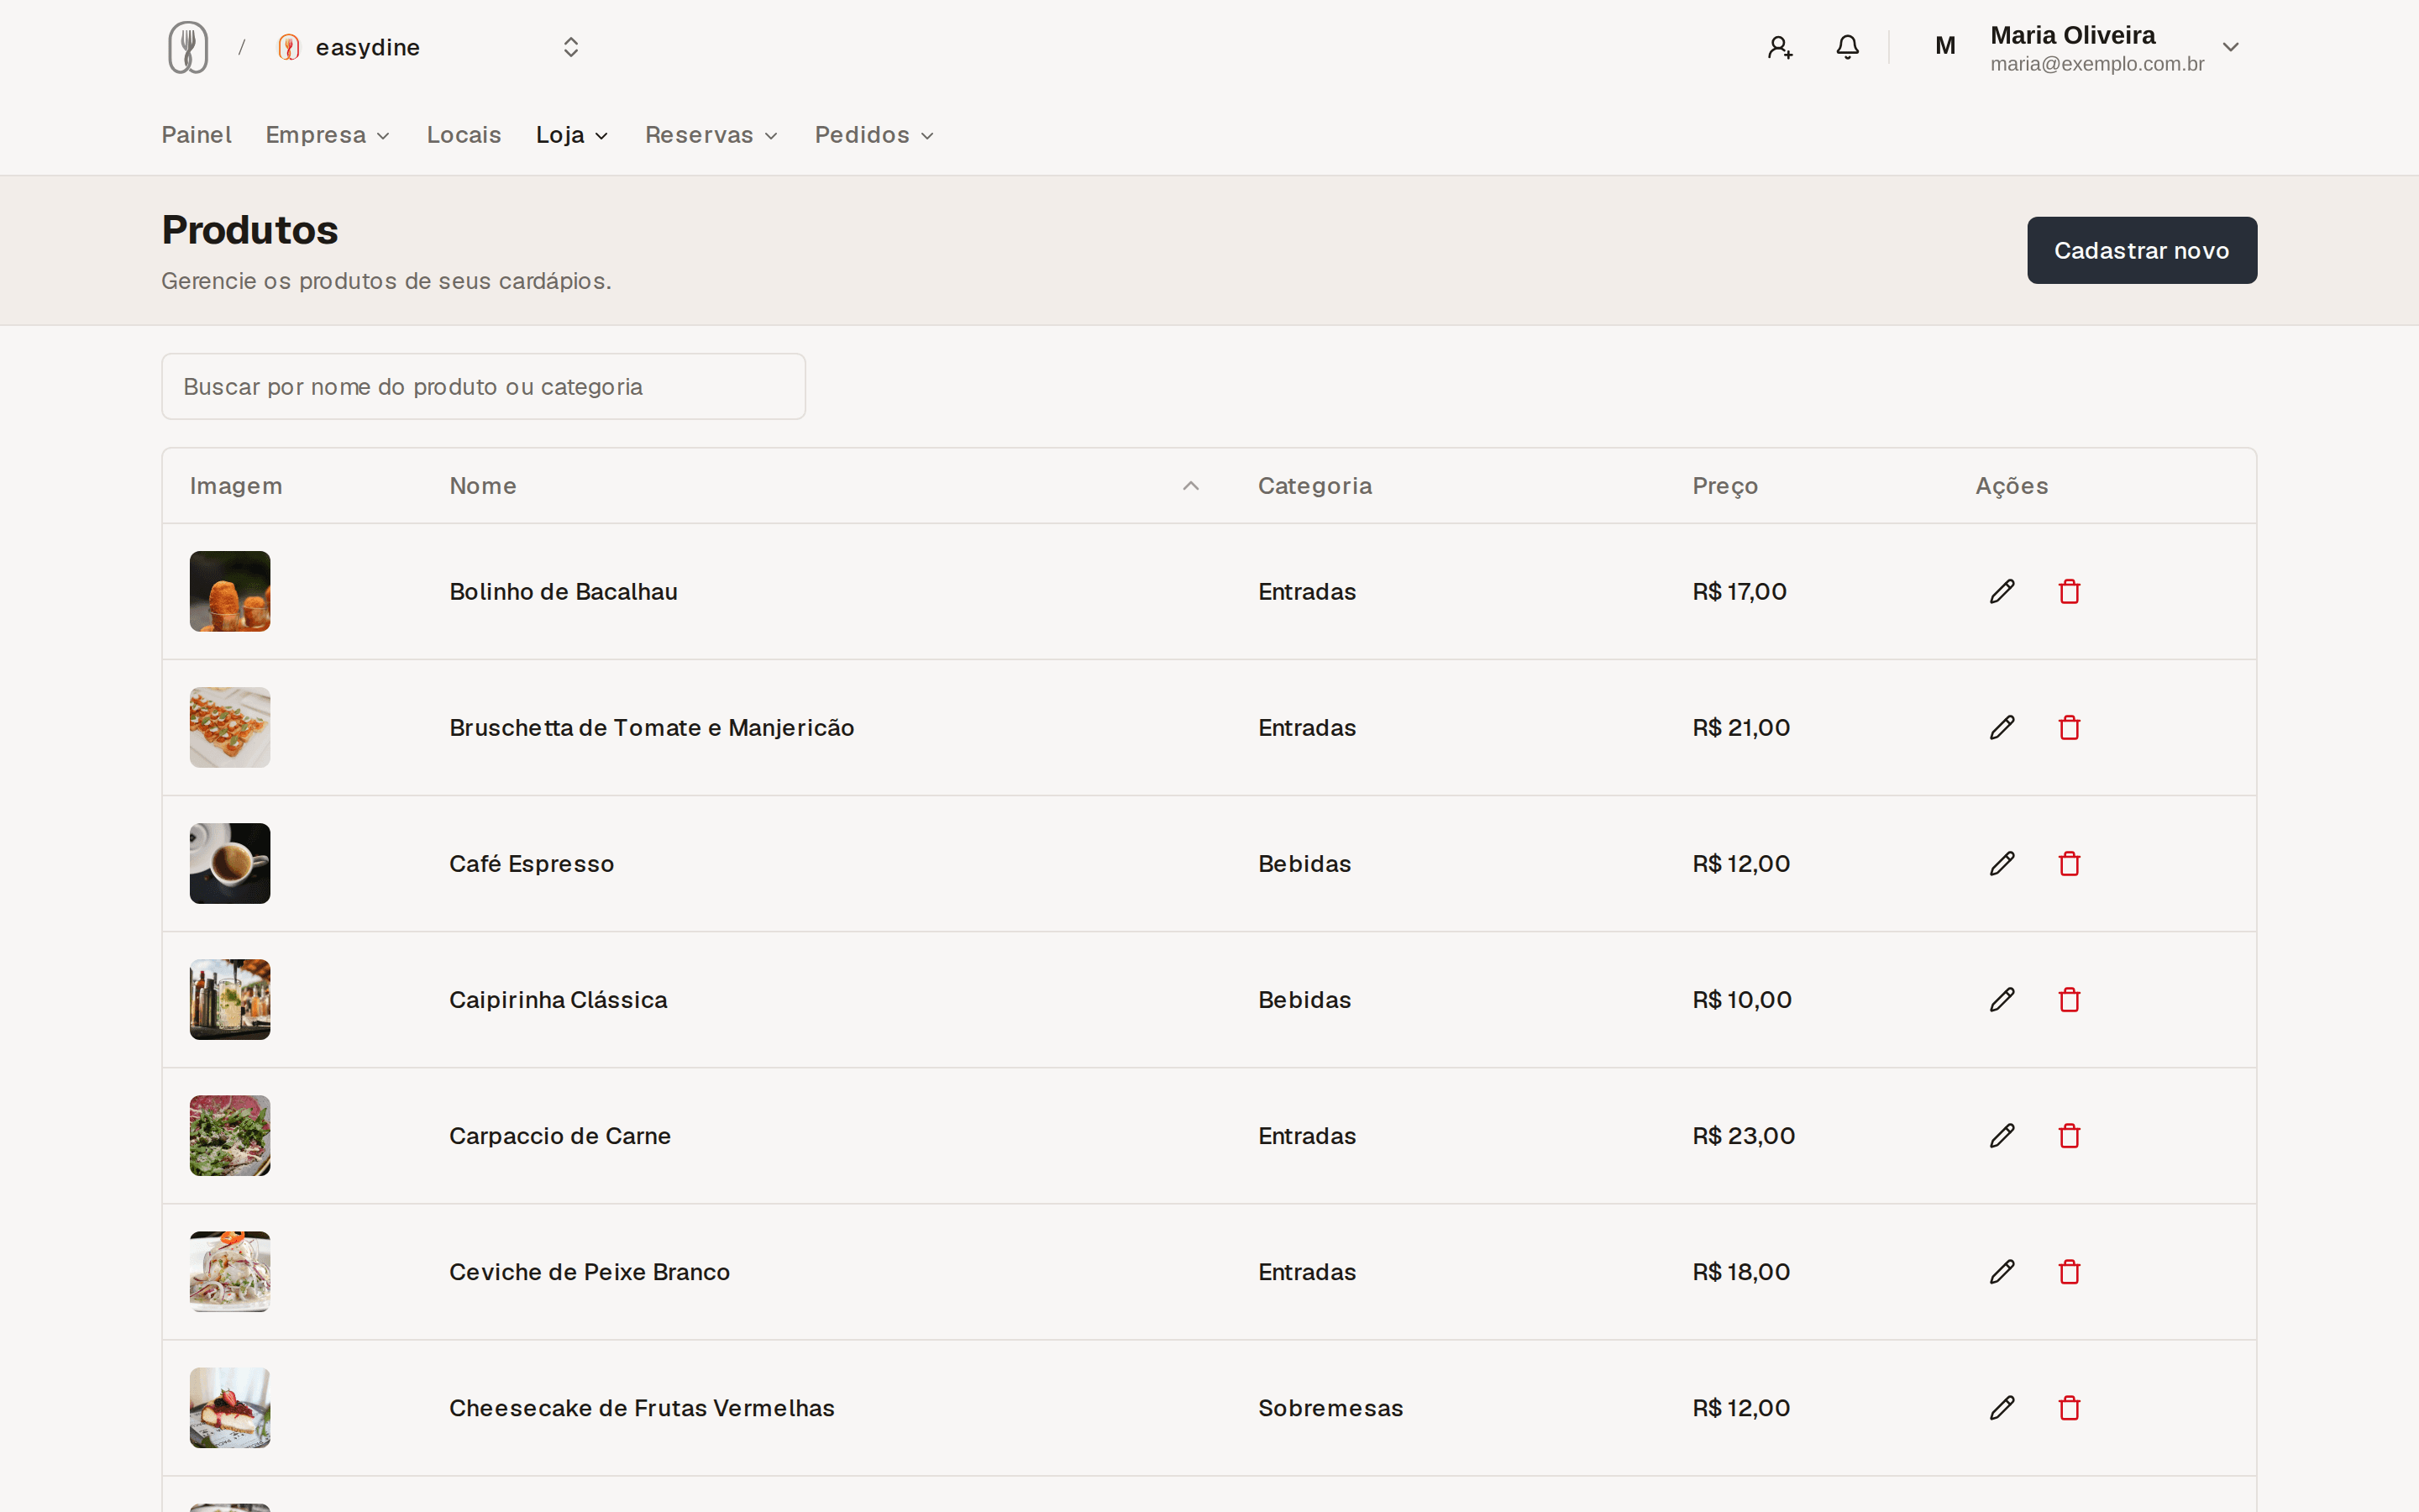
Task: Open the Café Espresso thumbnail
Action: (230, 863)
